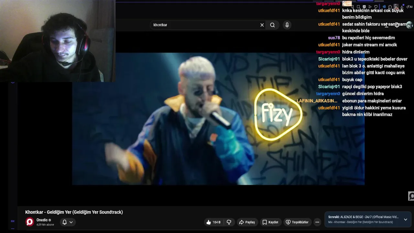Open Teşekkürler super thanks button

point(297,222)
